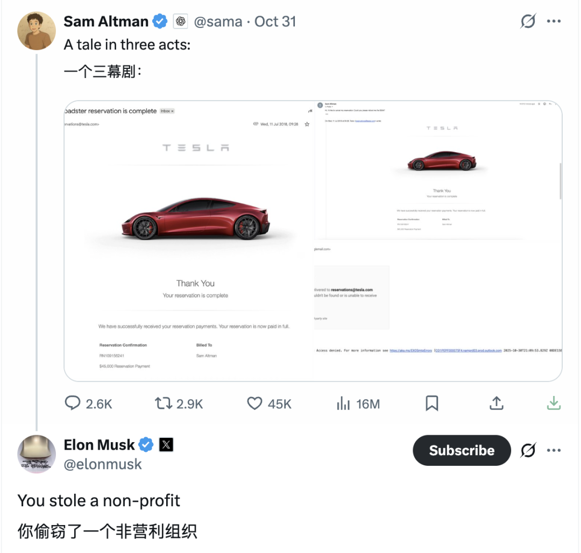Open more options on Elon Musk's reply
The image size is (581, 553).
coord(554,450)
